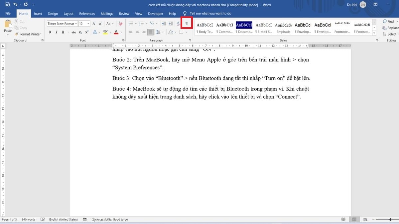Click the Shading paint bucket icon
The image size is (399, 224).
point(170,32)
